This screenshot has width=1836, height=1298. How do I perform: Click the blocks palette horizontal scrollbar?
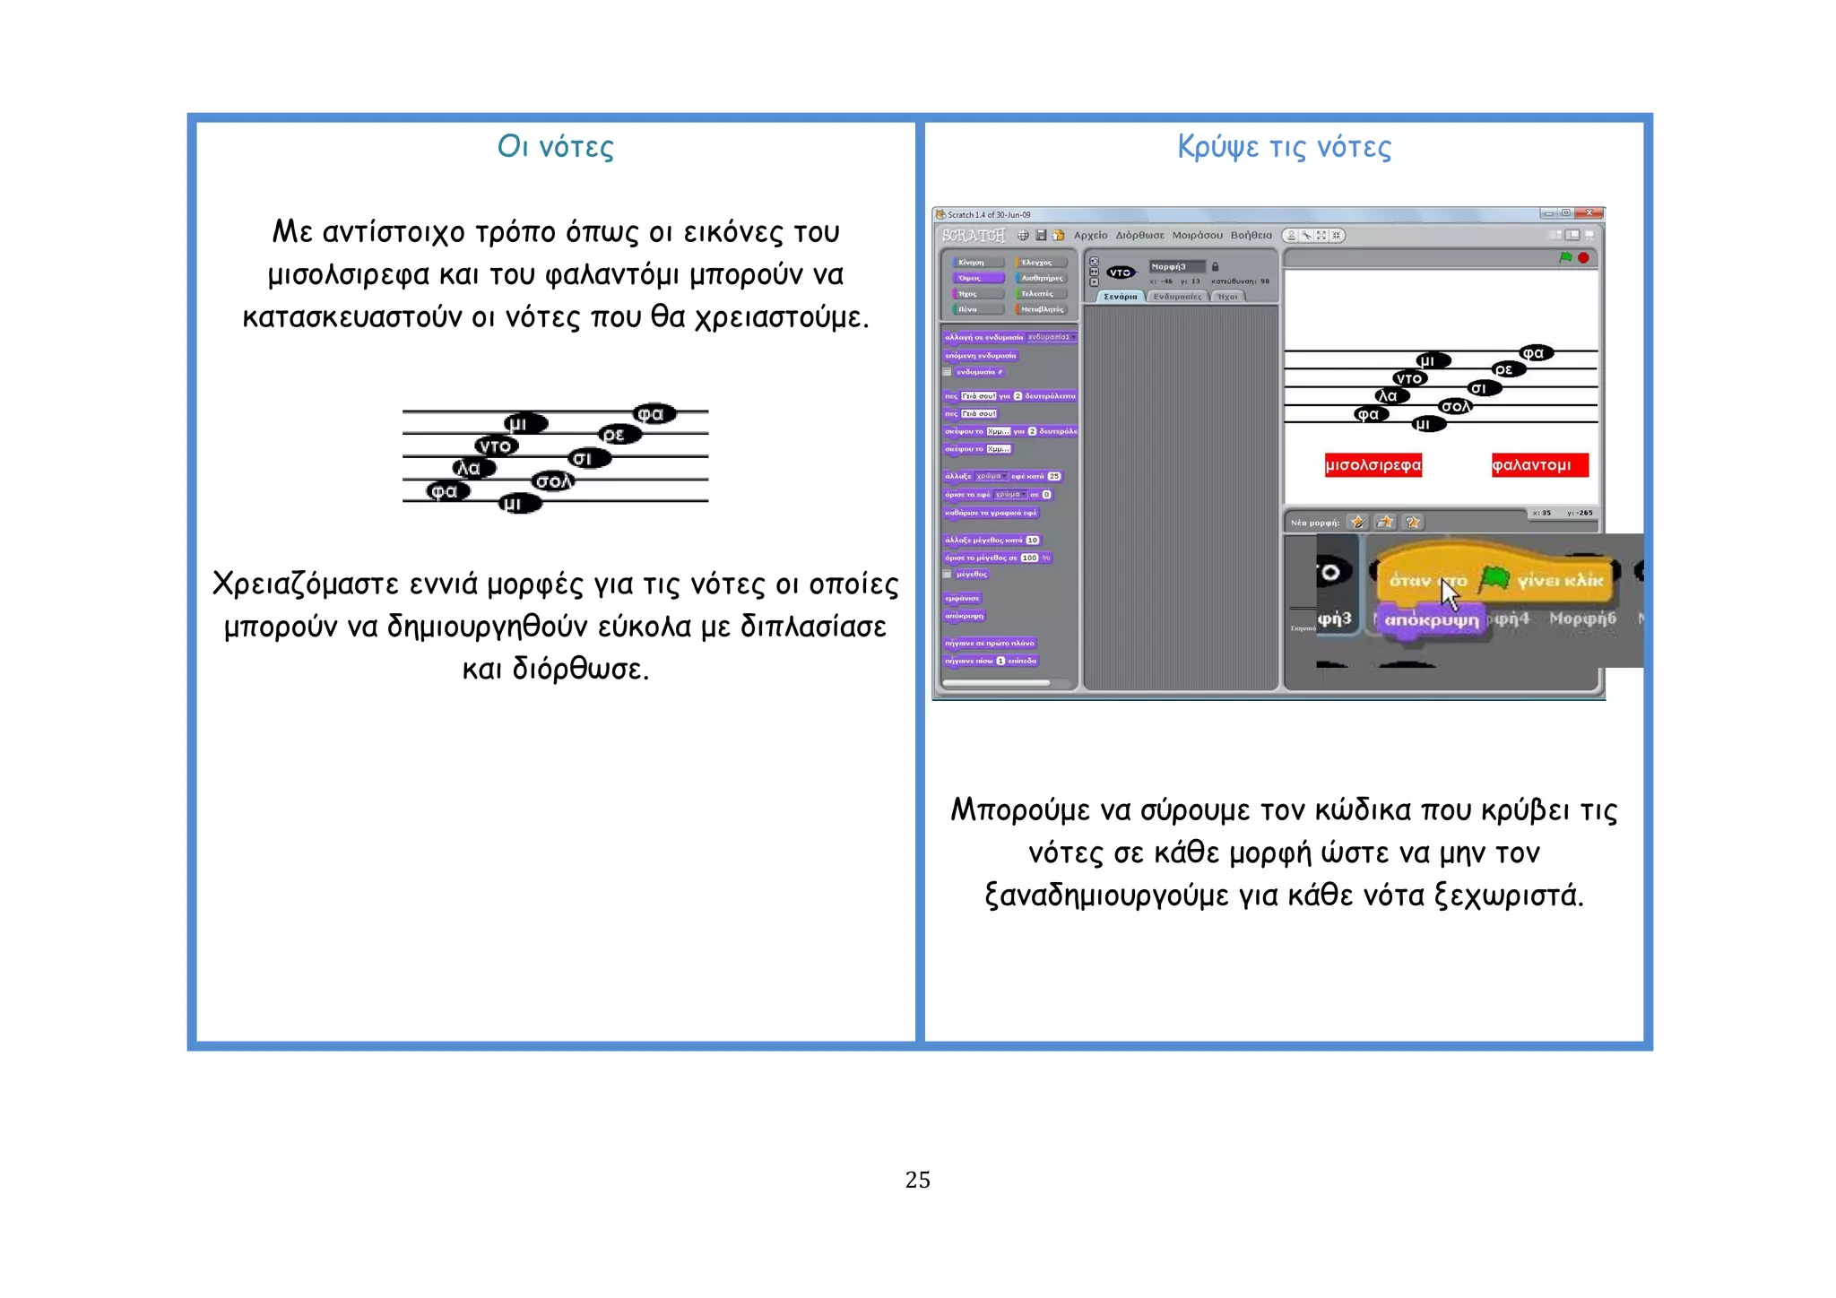[x=996, y=683]
